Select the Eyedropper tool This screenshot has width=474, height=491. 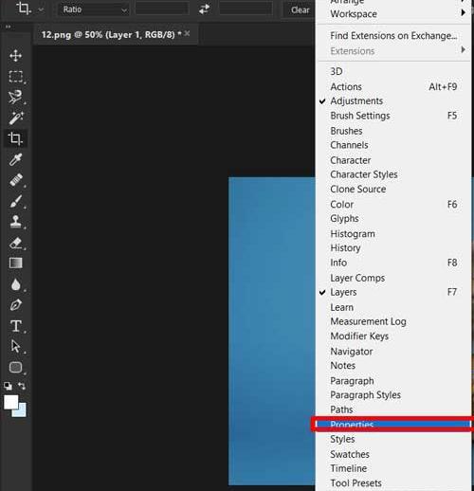pos(15,159)
